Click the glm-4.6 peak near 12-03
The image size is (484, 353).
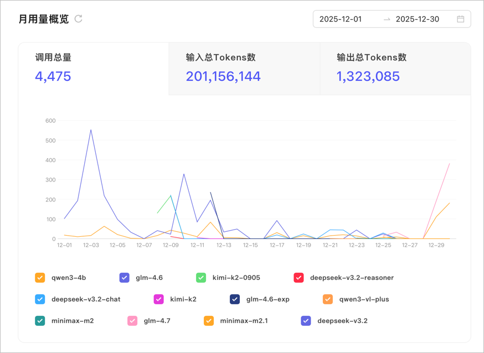tap(91, 130)
